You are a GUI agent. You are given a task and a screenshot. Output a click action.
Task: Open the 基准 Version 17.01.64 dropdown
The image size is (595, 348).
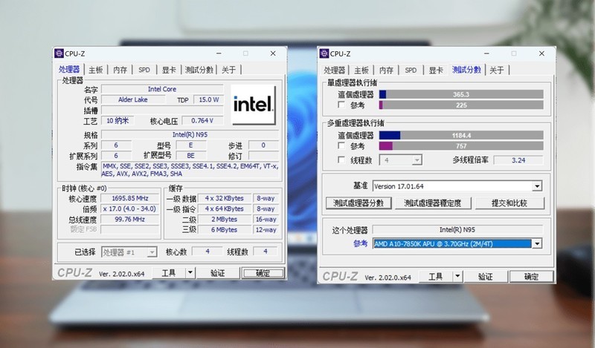(536, 186)
